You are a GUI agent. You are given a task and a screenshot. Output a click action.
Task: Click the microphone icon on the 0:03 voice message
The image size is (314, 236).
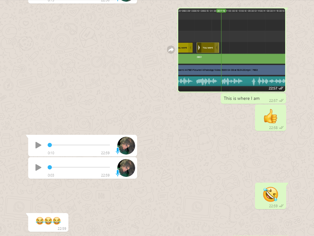[x=118, y=173]
